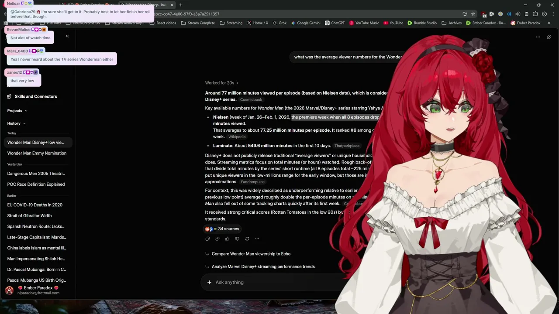Open more response actions (three dots)
This screenshot has height=314, width=559.
257,239
